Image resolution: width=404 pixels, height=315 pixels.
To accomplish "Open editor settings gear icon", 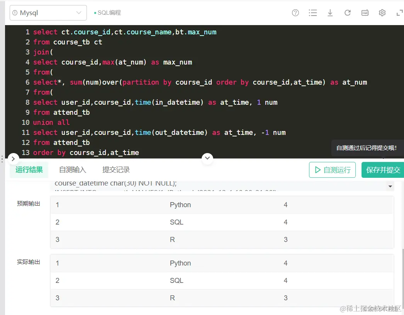I will point(382,13).
